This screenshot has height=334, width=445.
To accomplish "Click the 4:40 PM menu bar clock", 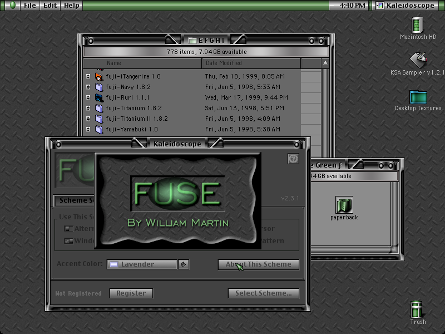I will (352, 6).
